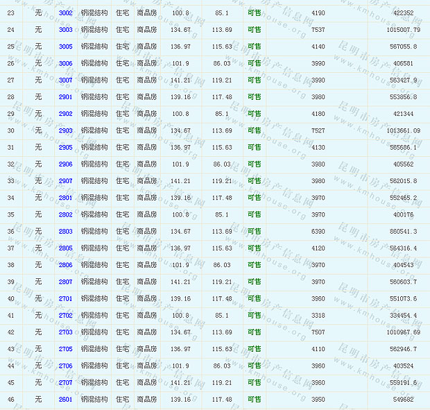Open unit 2807 details
The image size is (430, 410).
pos(65,282)
